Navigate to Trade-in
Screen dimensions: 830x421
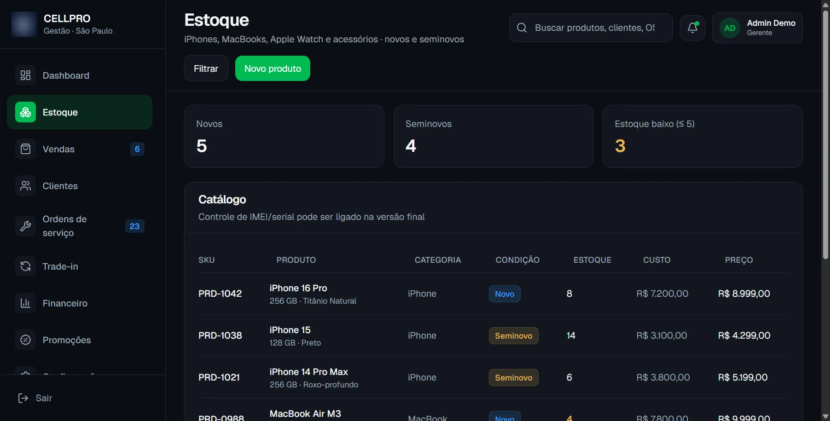pyautogui.click(x=80, y=266)
